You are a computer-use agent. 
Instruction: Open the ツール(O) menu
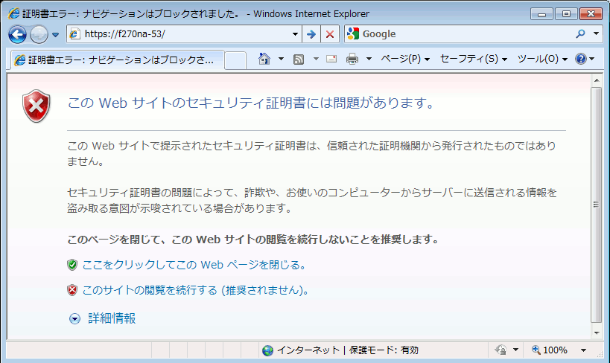541,59
